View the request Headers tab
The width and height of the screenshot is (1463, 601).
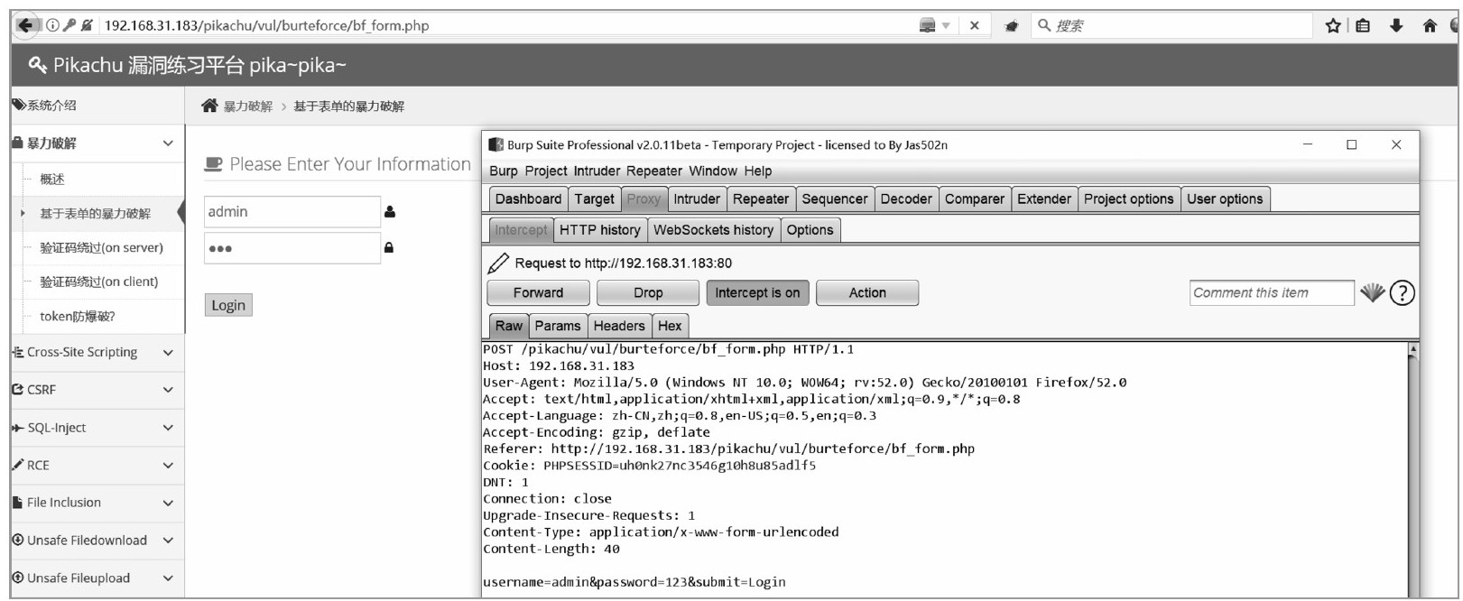coord(619,326)
